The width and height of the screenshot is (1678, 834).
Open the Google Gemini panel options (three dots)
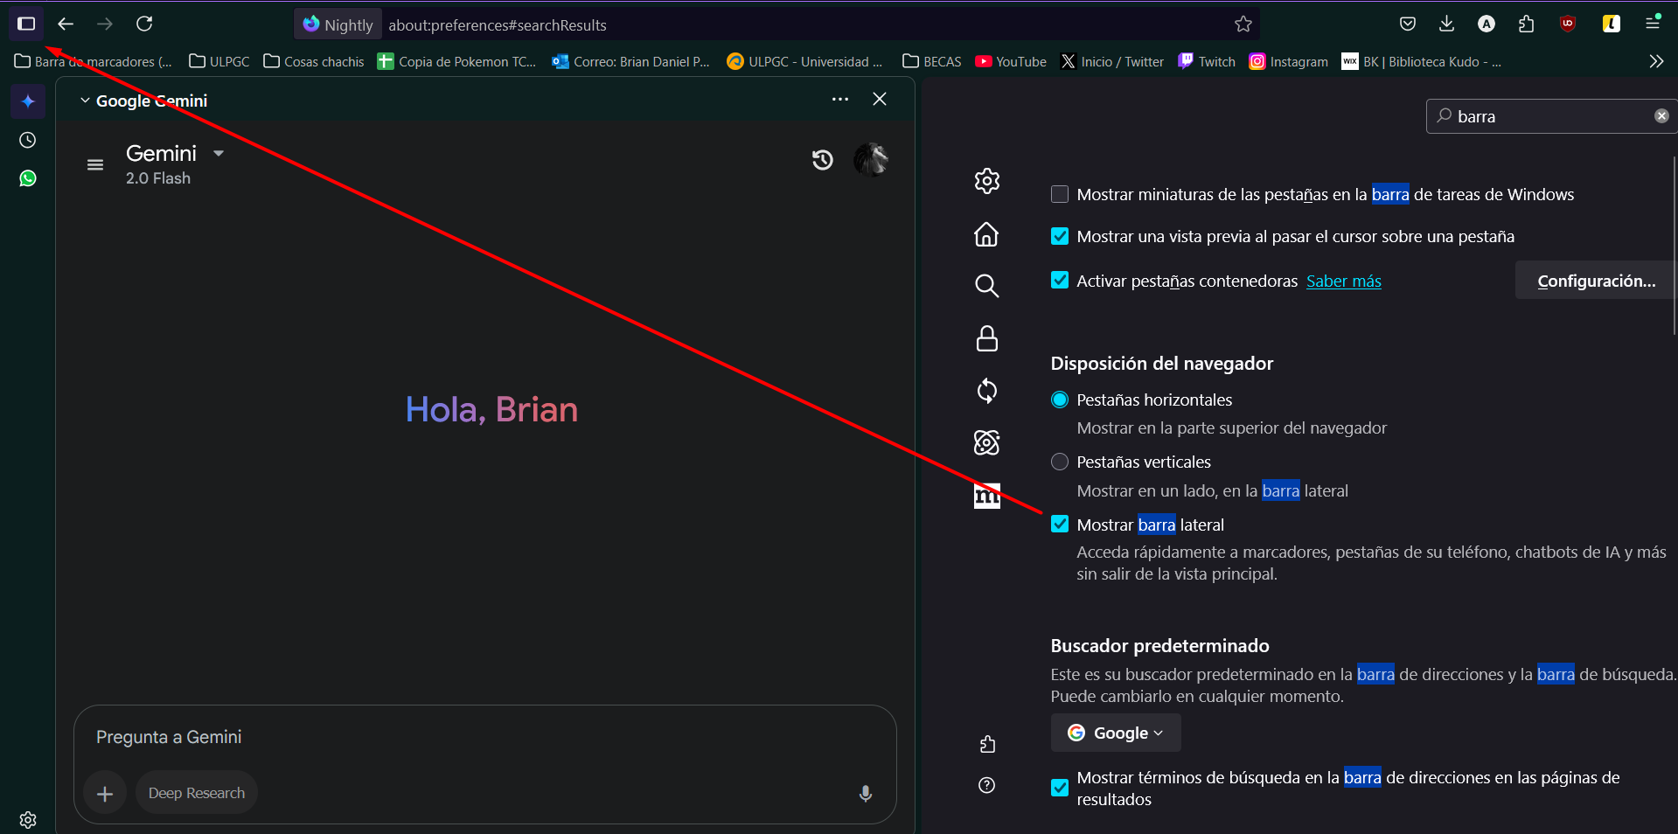(840, 100)
